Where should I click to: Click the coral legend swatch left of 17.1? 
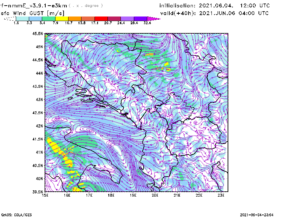(88, 19)
